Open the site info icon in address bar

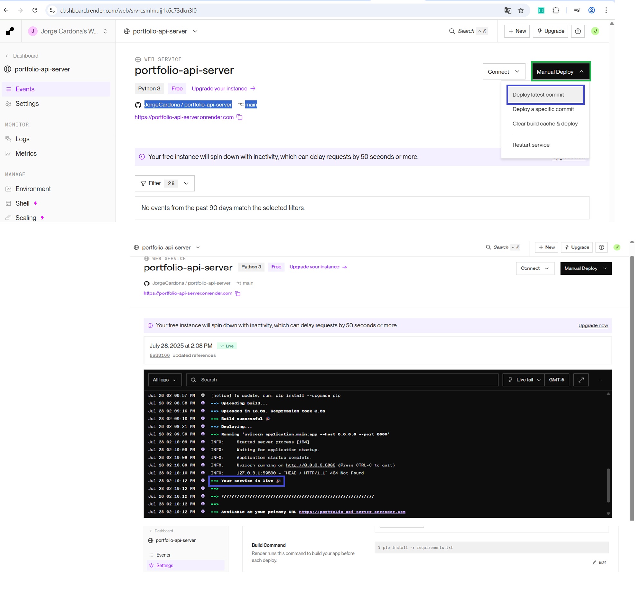[x=52, y=10]
